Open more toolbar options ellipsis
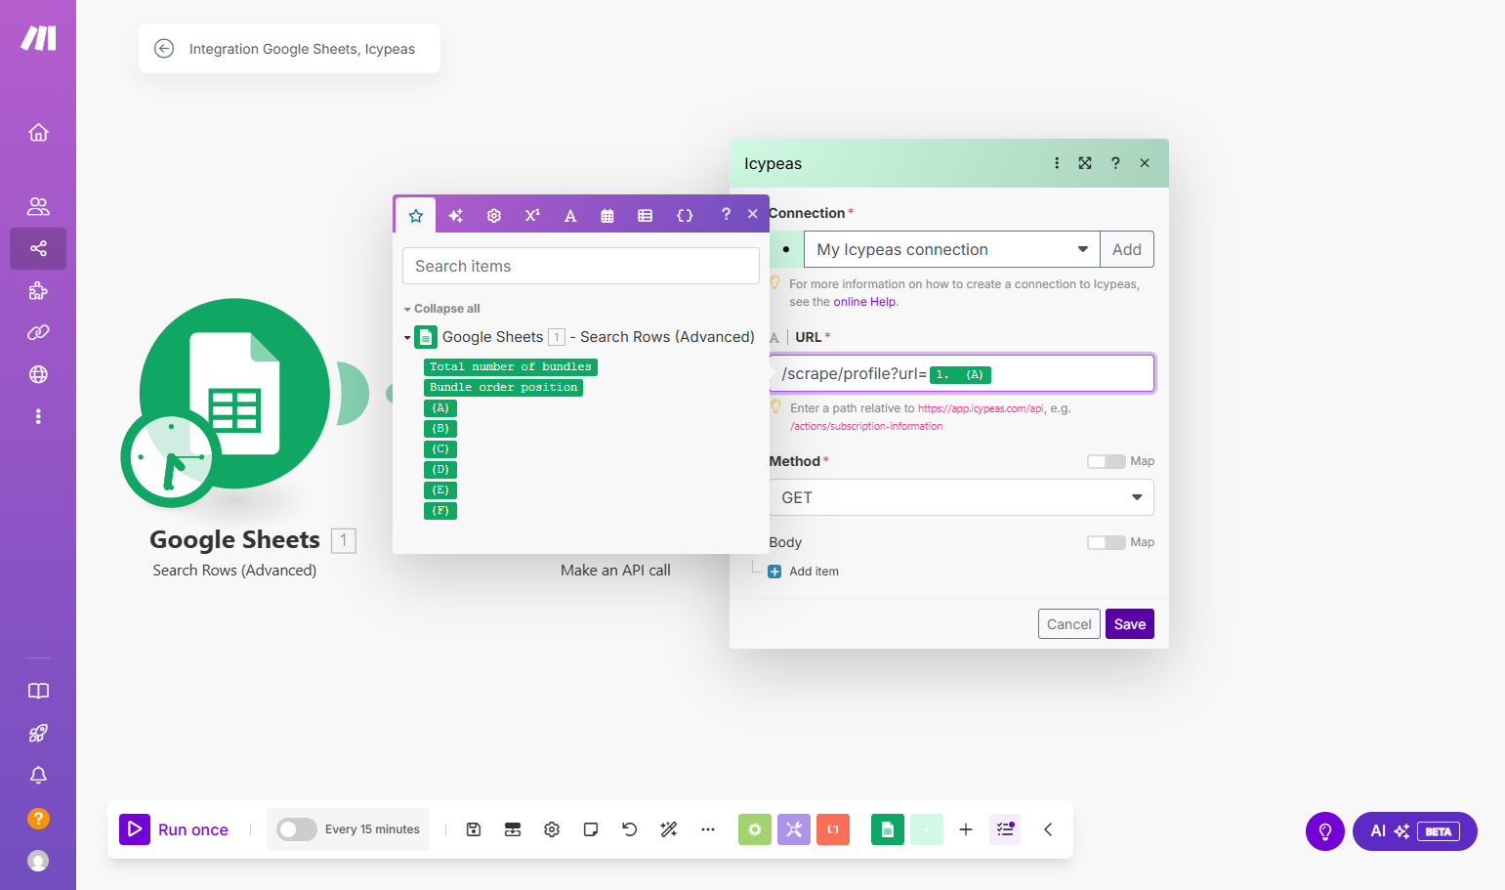1505x890 pixels. 708,829
